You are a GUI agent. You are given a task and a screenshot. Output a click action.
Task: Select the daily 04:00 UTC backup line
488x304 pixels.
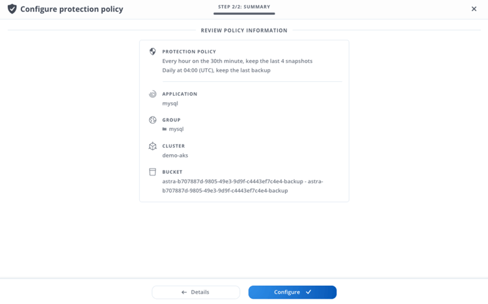click(216, 70)
